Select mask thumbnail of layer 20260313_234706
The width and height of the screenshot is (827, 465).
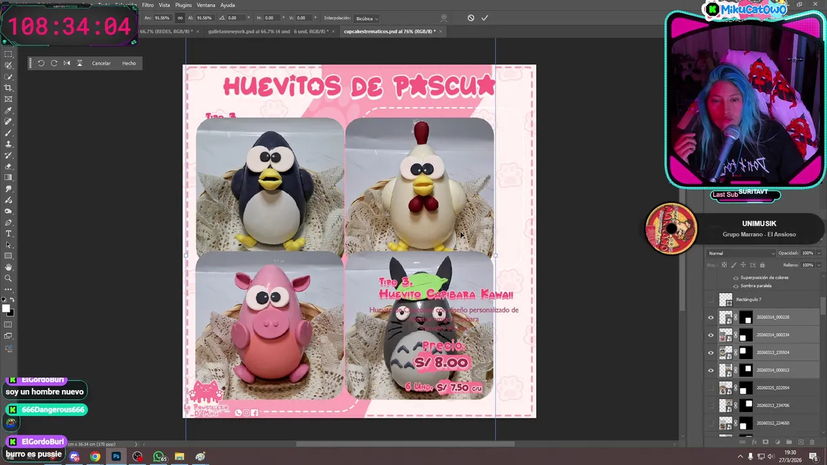point(746,406)
